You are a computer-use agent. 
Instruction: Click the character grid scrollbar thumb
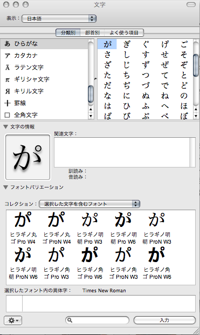click(196, 65)
